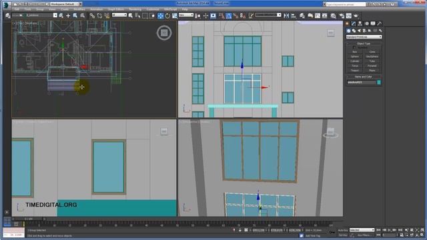Open the Named Selection Sets dropdown
Screen dimensions: 427x240
point(268,15)
